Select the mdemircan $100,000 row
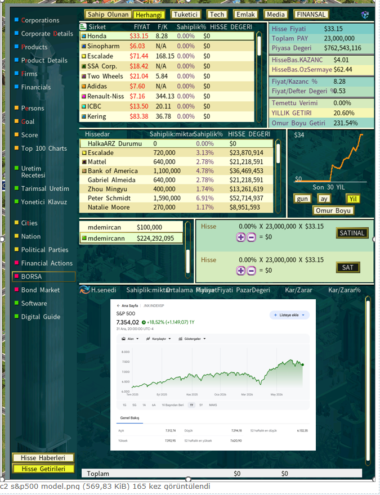 (x=131, y=227)
